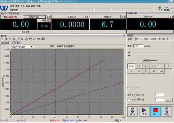Select the 变形 control tab
This screenshot has height=123, width=174.
(x=146, y=39)
